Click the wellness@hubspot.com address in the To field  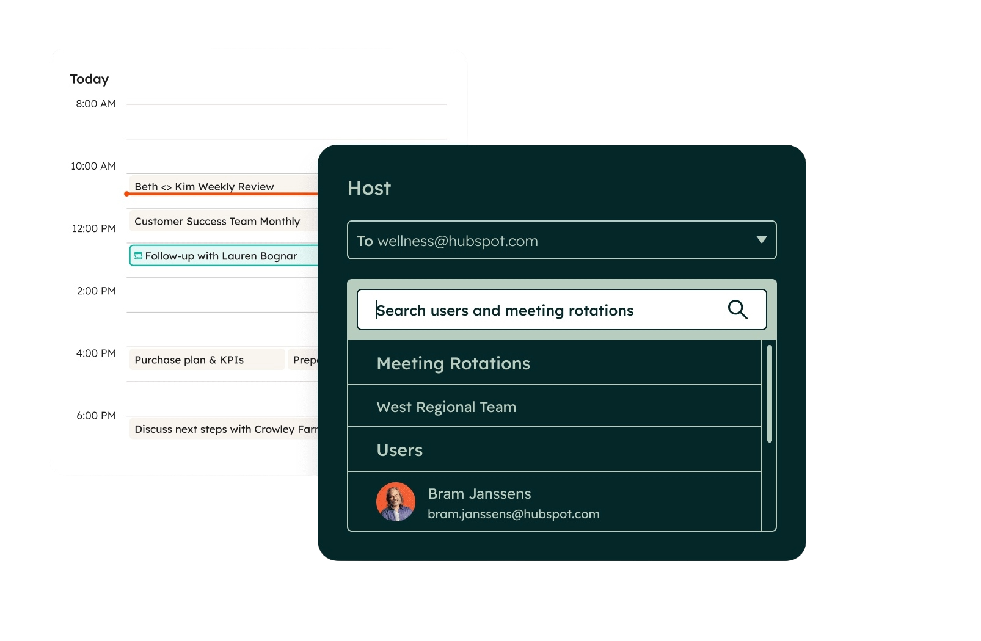[458, 241]
